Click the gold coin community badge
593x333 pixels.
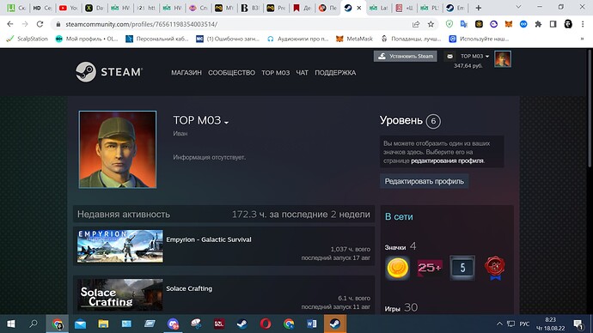(x=397, y=268)
